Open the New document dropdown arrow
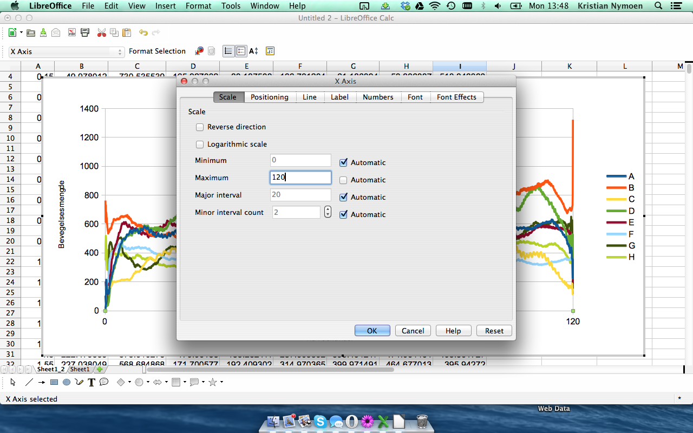 tap(21, 32)
